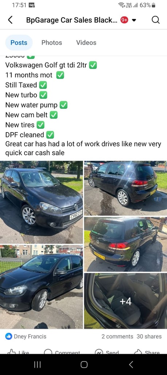Switch to the Photos tab
This screenshot has width=167, height=375.
pos(52,42)
